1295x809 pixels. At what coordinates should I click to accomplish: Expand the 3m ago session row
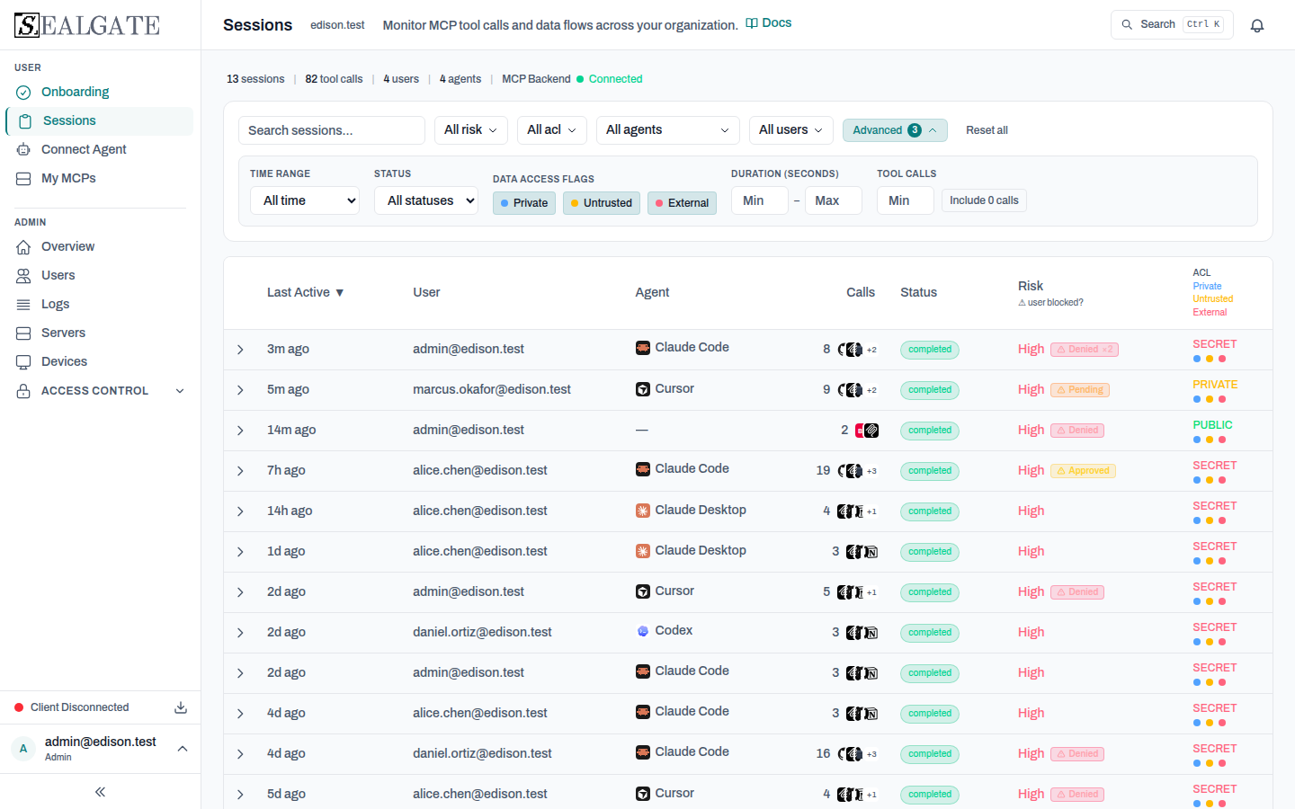click(240, 350)
